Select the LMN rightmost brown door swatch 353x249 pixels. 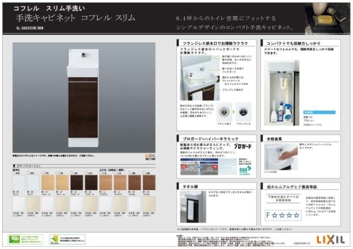149,182
